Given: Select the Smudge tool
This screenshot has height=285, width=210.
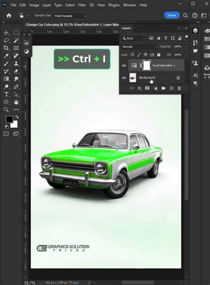Looking at the screenshot, I should (16, 79).
